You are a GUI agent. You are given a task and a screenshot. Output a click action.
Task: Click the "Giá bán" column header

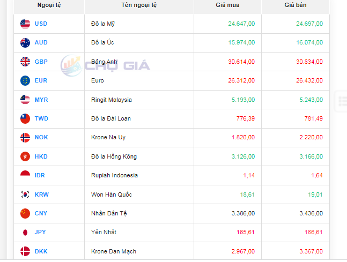point(296,5)
